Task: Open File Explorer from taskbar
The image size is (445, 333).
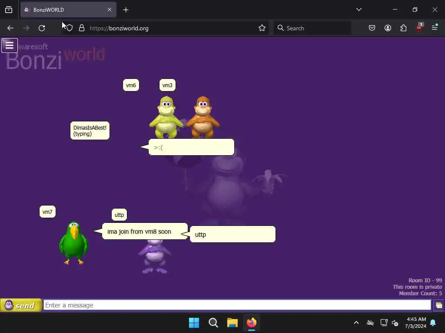Action: point(232,323)
